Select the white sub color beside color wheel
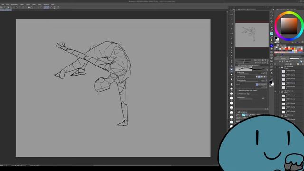Image resolution: width=304 pixels, height=171 pixels. (x=278, y=39)
